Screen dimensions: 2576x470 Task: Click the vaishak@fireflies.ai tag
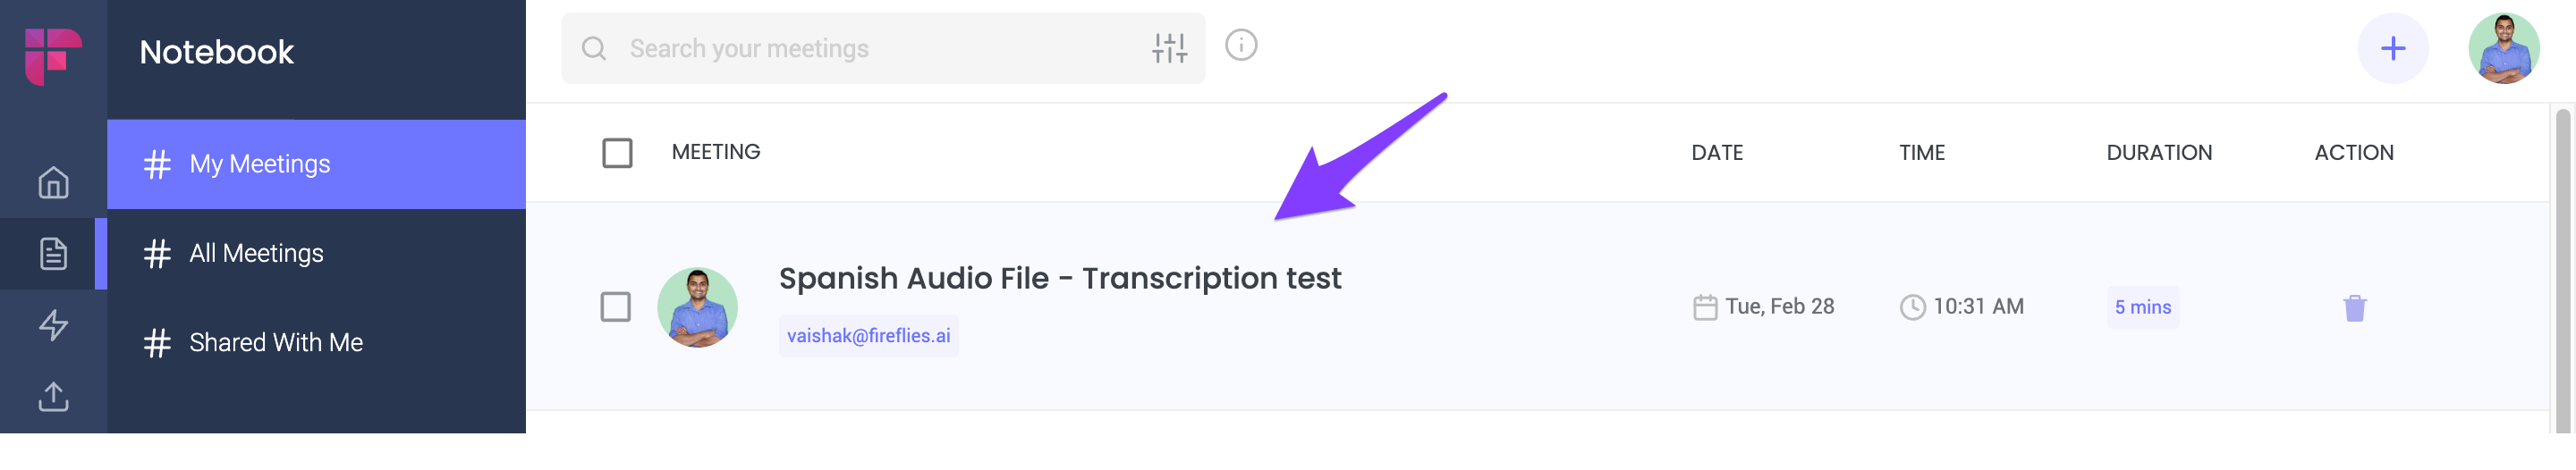coord(868,336)
